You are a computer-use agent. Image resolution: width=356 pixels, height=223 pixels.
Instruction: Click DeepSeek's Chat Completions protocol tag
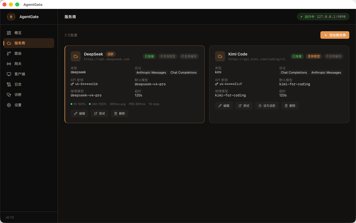tap(184, 72)
